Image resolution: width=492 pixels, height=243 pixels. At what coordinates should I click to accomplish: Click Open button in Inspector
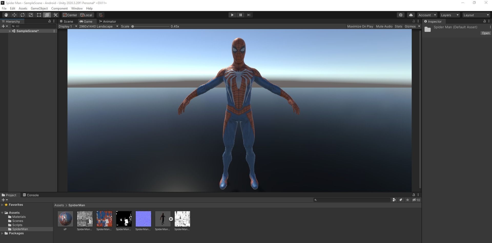coord(486,33)
